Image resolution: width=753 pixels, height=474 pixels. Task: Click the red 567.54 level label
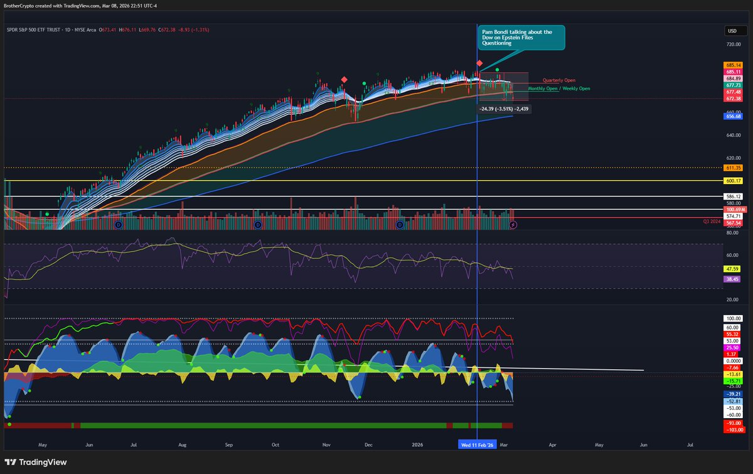pos(734,223)
